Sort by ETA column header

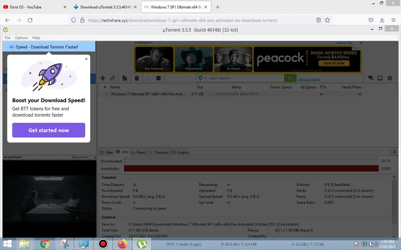323,87
